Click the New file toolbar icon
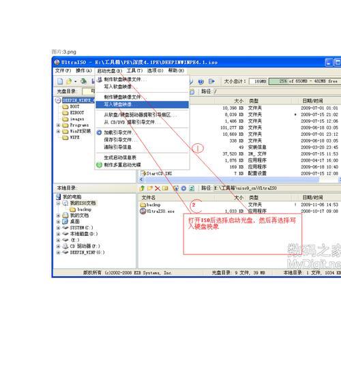Screen dimensions: 341x386 60,81
